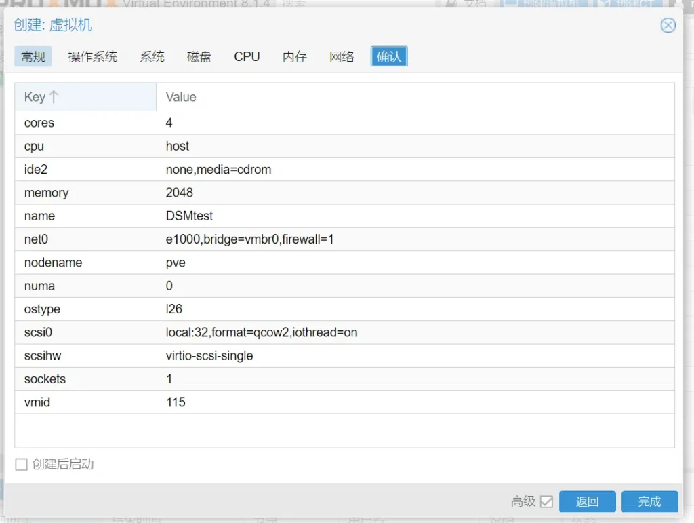Switch to the 内存 tab
The width and height of the screenshot is (694, 523).
[x=295, y=57]
